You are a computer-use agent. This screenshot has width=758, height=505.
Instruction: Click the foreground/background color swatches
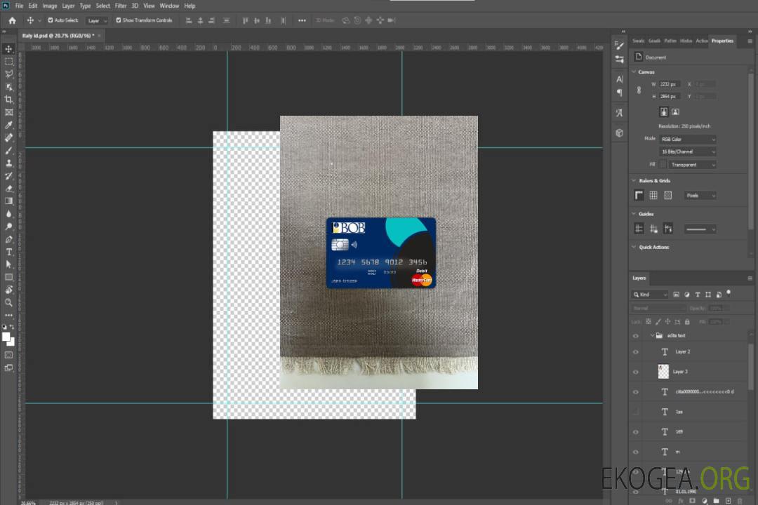pos(8,339)
